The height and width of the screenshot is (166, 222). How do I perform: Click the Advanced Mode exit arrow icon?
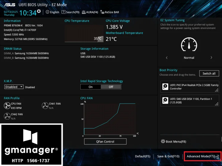coord(217,156)
